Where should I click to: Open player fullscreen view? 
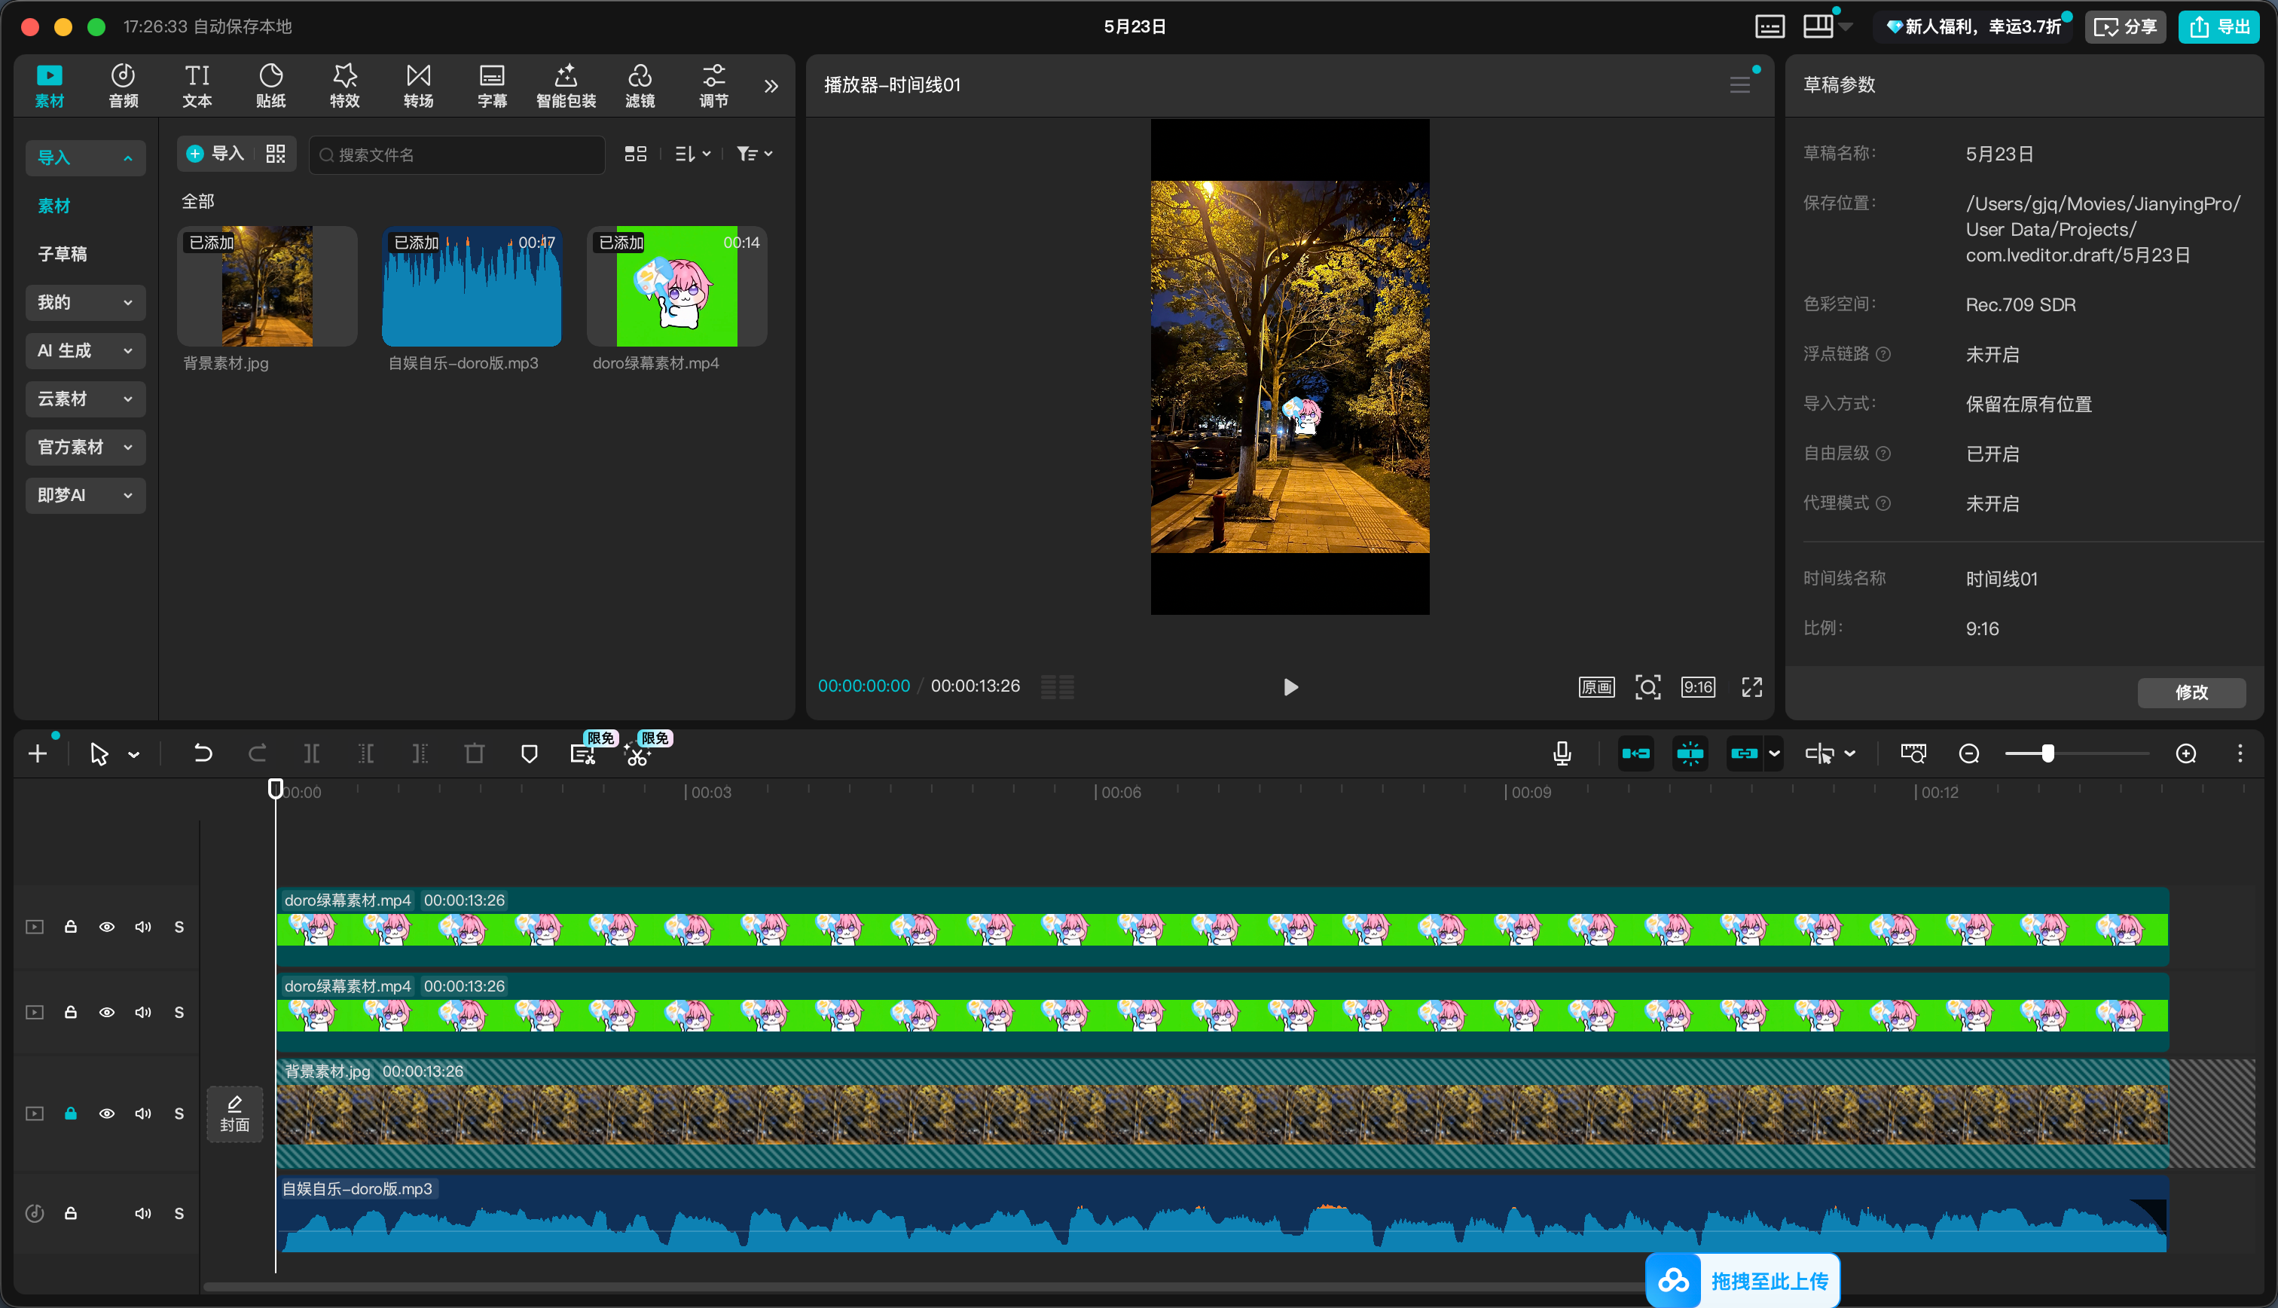click(x=1752, y=687)
